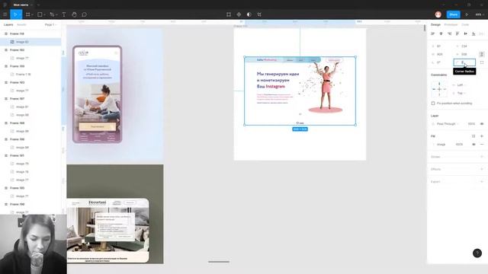Click the Decortani website mockup on canvas
This screenshot has height=274, width=488.
tap(108, 231)
